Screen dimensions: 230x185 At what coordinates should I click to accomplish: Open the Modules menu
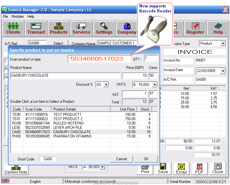pos(18,16)
